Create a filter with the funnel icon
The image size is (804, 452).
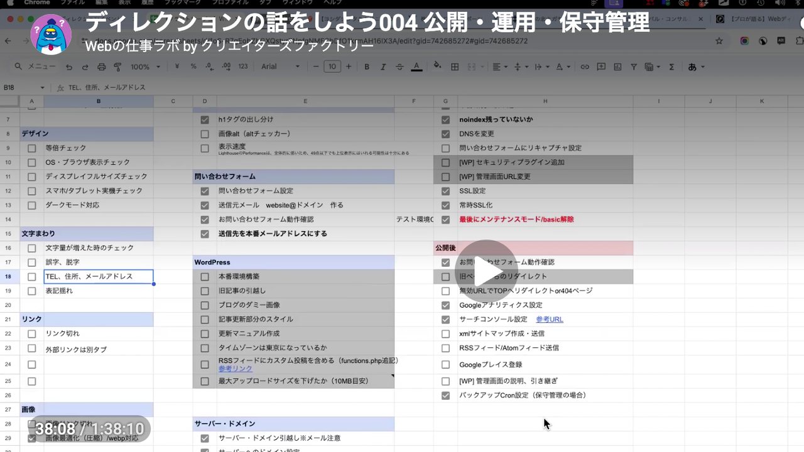pos(634,67)
